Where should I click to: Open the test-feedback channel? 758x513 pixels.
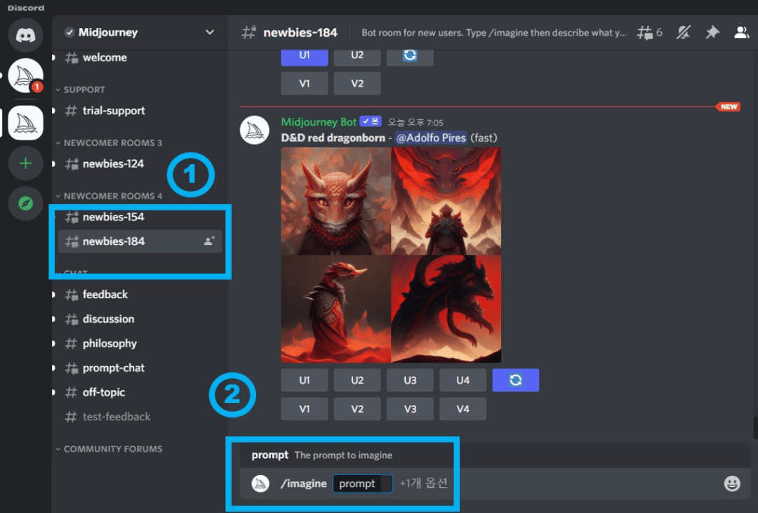tap(139, 417)
